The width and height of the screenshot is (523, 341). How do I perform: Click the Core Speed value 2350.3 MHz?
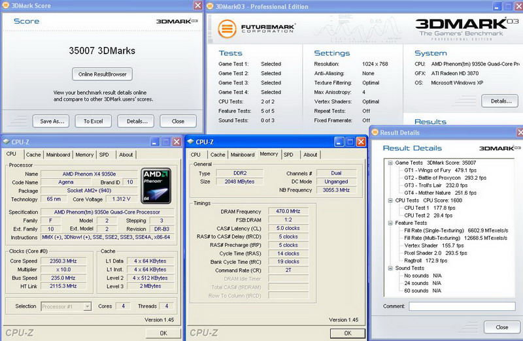coord(63,261)
